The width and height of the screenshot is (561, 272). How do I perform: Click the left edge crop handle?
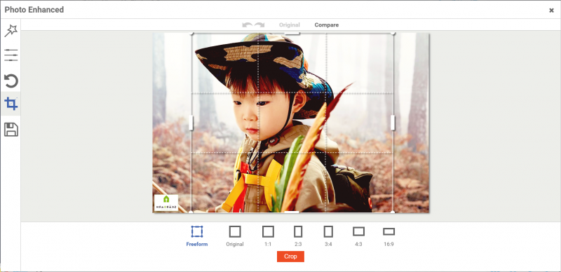click(x=191, y=123)
